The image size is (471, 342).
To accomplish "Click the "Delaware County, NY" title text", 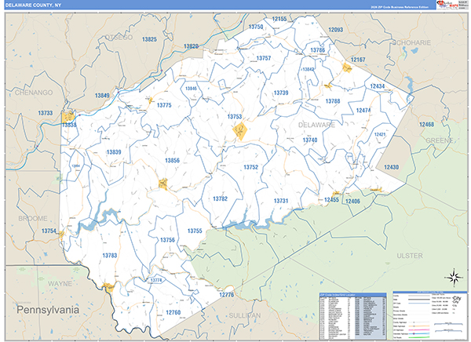I will point(31,5).
